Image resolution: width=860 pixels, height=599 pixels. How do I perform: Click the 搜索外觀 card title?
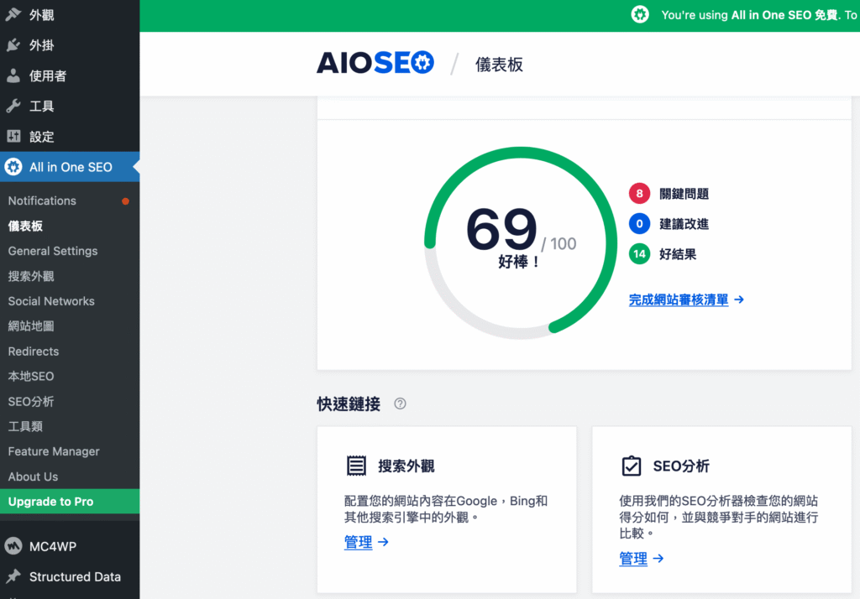coord(406,466)
